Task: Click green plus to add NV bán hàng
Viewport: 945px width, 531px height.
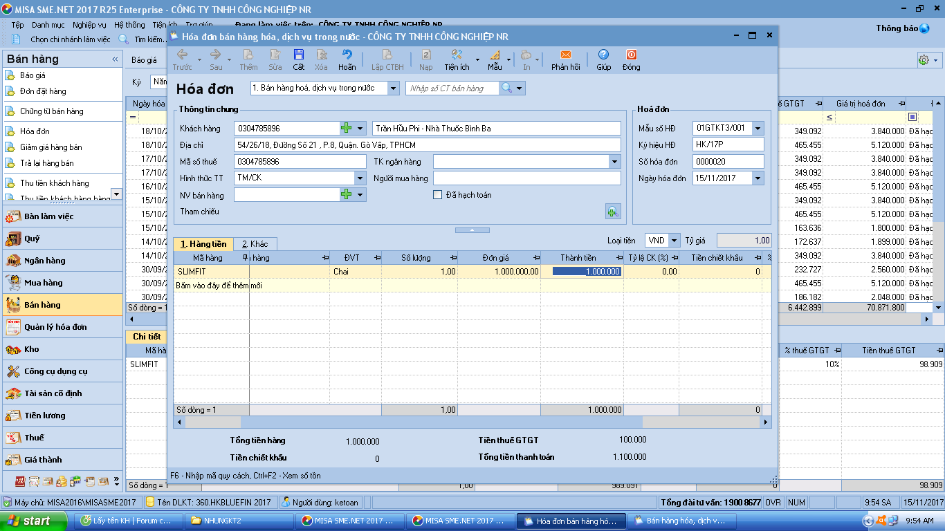Action: (x=346, y=195)
